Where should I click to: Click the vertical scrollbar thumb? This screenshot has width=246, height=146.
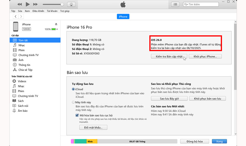pos(235,57)
